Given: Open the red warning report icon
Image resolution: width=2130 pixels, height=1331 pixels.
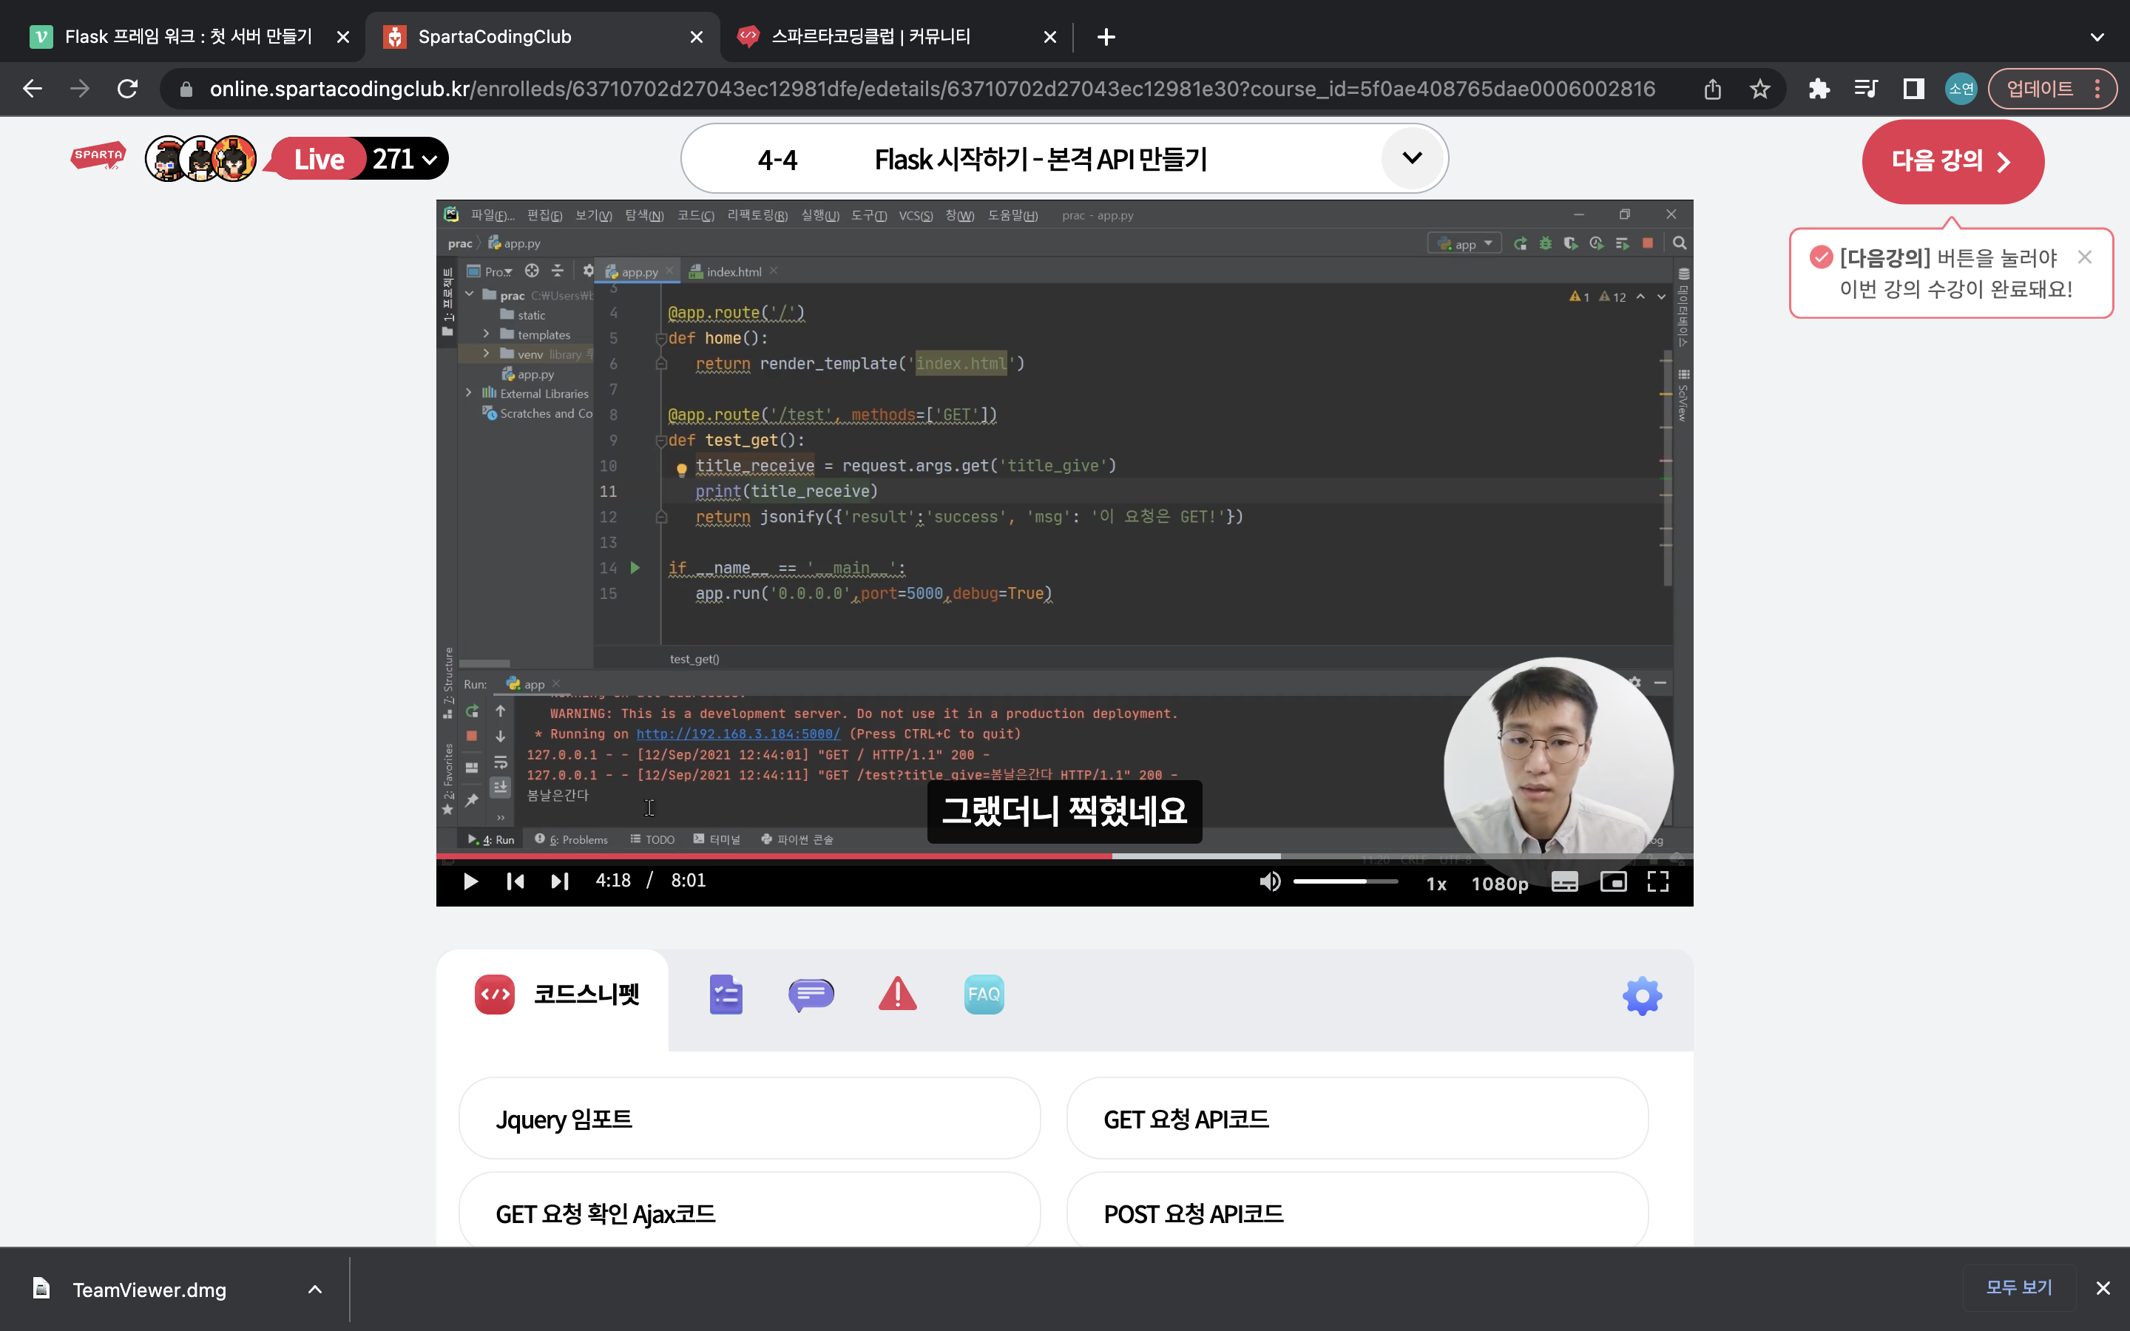Looking at the screenshot, I should [x=898, y=994].
